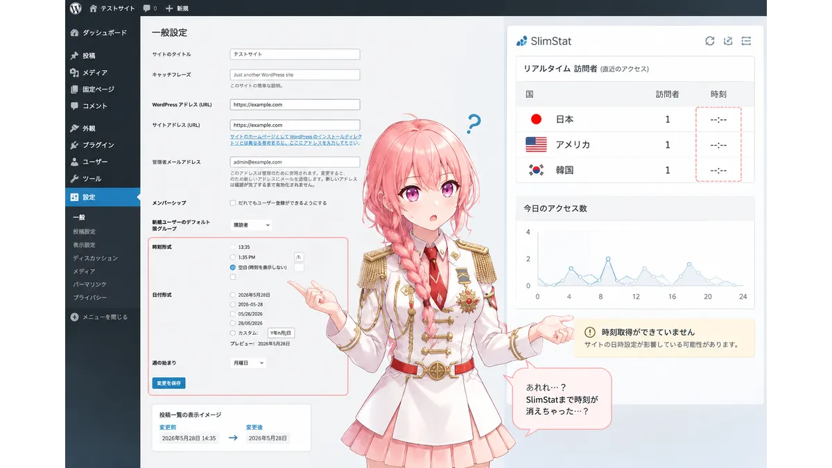Open the site via the home icon
832x468 pixels.
[93, 8]
